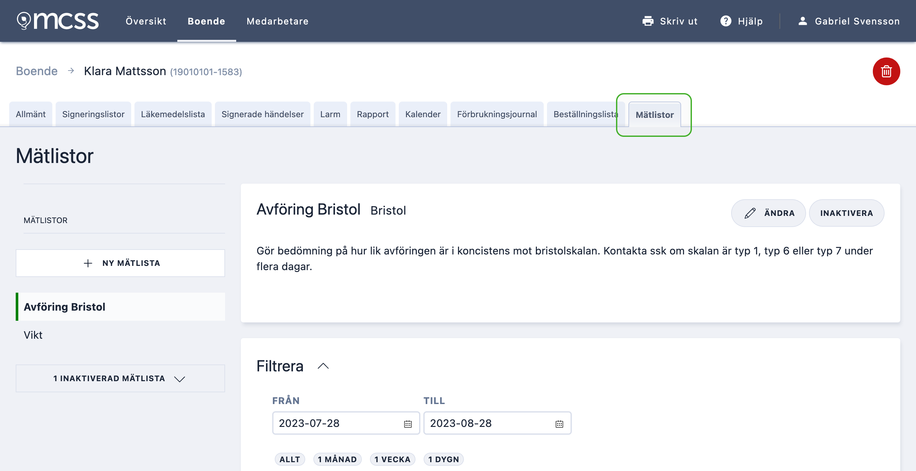
Task: Expand the 1 inaktiverad mätlista list
Action: pyautogui.click(x=120, y=378)
